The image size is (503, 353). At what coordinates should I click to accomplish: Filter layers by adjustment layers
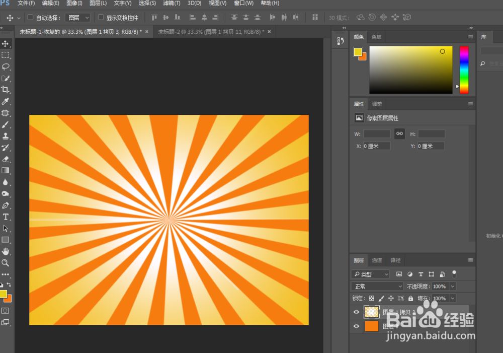[410, 274]
